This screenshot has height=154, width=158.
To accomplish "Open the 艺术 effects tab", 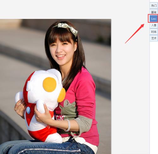I will pyautogui.click(x=154, y=38).
